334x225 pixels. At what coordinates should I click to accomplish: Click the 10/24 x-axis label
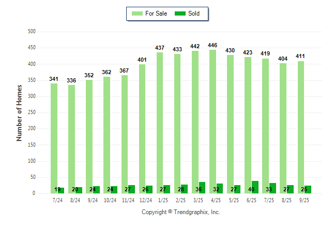[x=110, y=200]
